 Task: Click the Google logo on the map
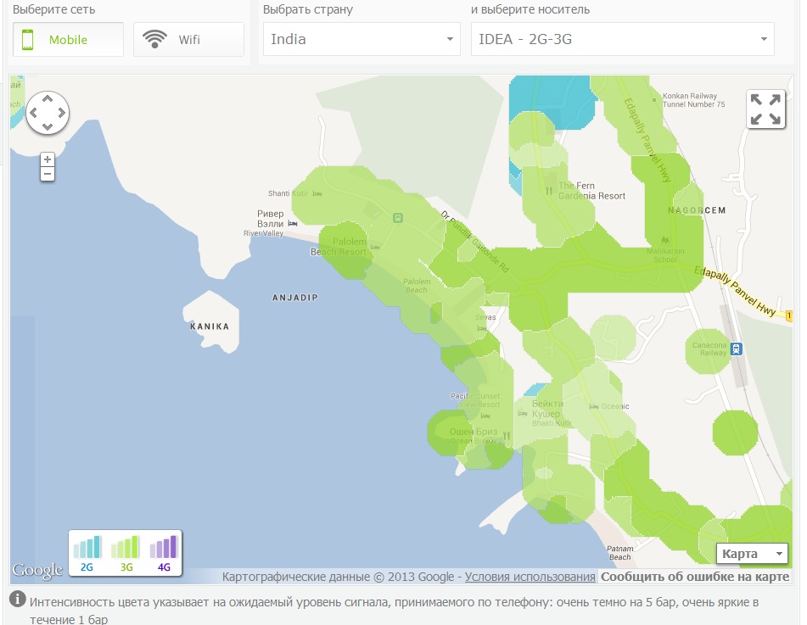pos(37,570)
